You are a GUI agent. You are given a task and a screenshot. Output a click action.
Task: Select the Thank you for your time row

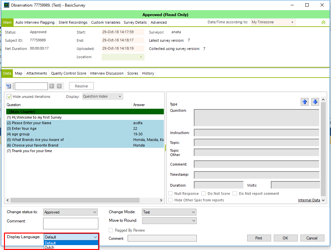click(85, 151)
